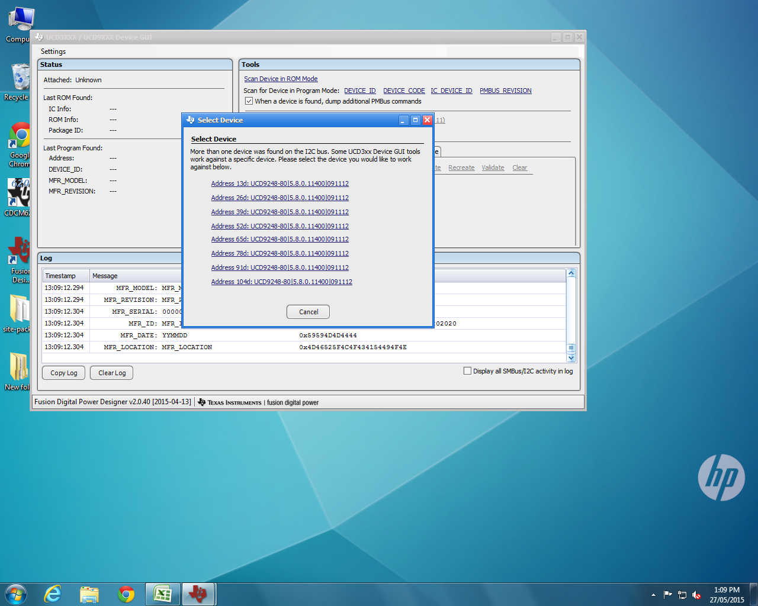Log scrollbar up arrow
This screenshot has height=606, width=758.
coord(571,273)
